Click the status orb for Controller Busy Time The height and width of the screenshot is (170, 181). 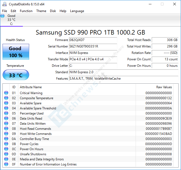click(x=6, y=139)
